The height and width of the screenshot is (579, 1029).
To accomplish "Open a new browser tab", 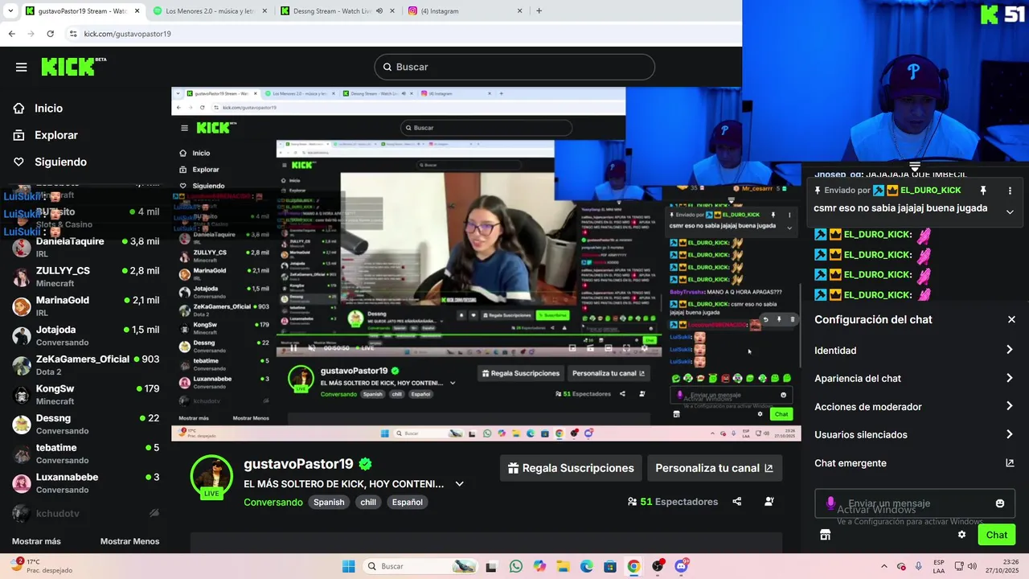I will [539, 11].
